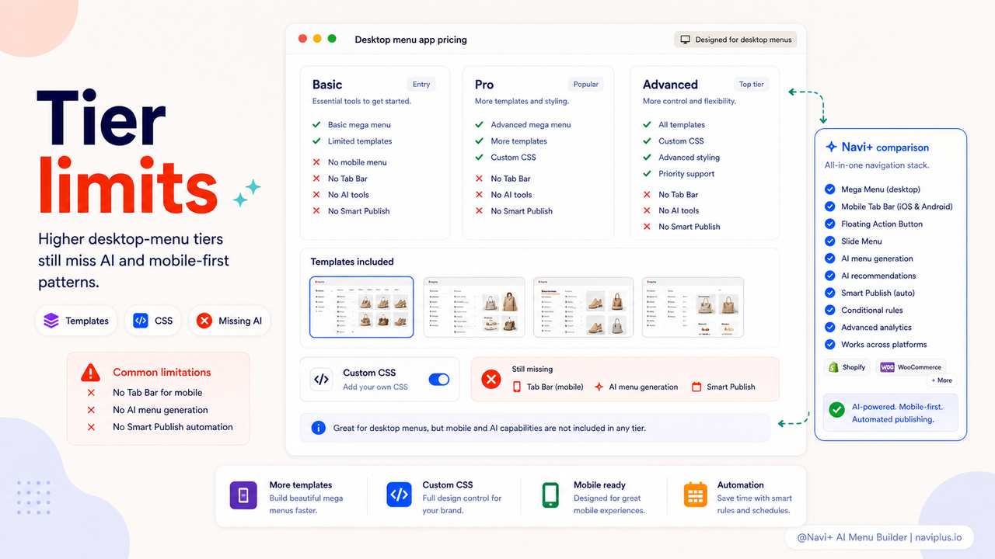The image size is (995, 559).
Task: Click the Conditional rules checkmark
Action: pos(830,310)
